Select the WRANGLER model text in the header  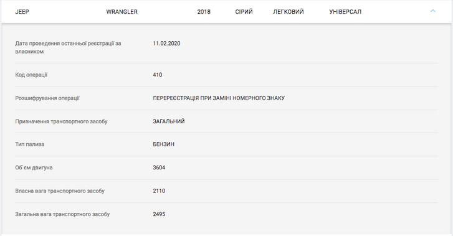click(122, 12)
